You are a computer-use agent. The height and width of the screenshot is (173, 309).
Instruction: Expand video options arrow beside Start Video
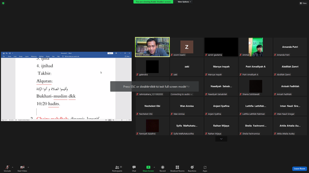coord(28,167)
